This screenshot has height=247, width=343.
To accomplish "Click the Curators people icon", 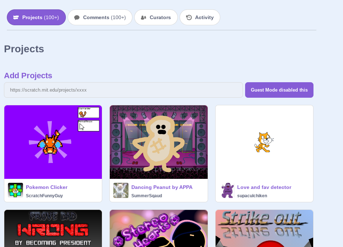I will pyautogui.click(x=144, y=17).
